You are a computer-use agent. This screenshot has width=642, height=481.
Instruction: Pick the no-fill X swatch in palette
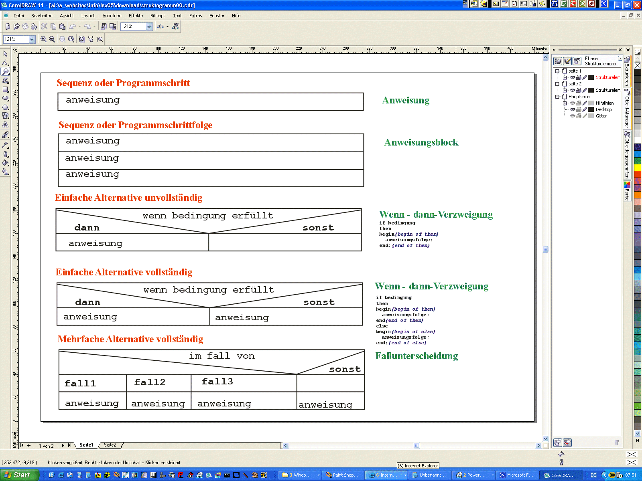click(x=638, y=65)
